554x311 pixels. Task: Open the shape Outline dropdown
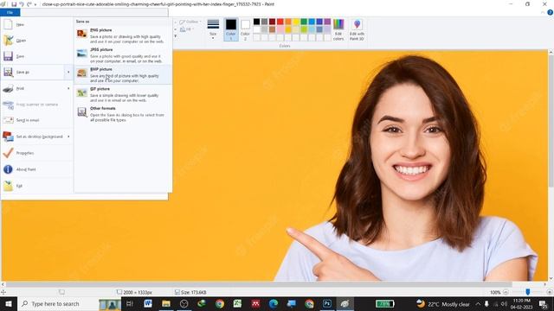pos(190,22)
